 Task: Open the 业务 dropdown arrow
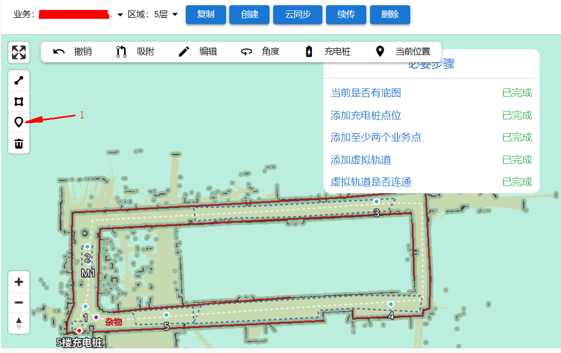tap(120, 15)
